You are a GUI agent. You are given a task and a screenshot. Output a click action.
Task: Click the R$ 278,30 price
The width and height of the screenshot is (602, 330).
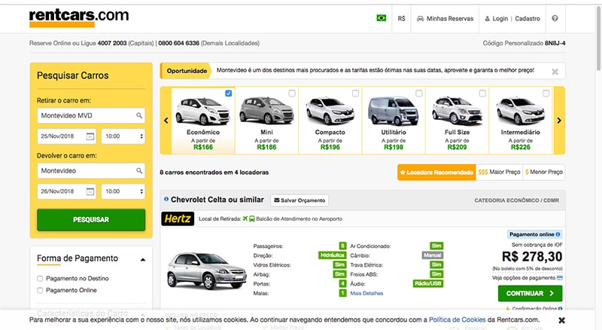532,256
